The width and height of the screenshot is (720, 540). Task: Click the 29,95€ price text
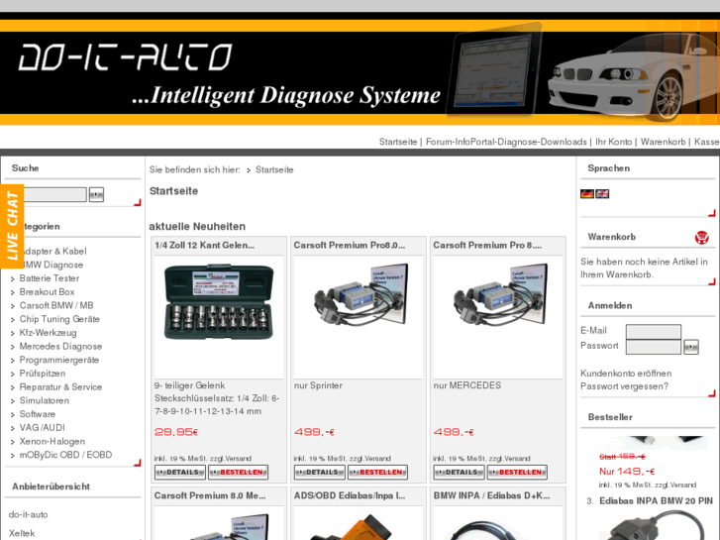tap(176, 432)
